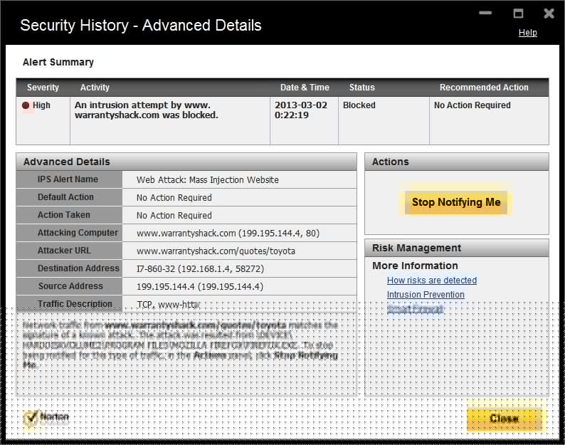Open the Intrusion Prevention link

pos(426,295)
